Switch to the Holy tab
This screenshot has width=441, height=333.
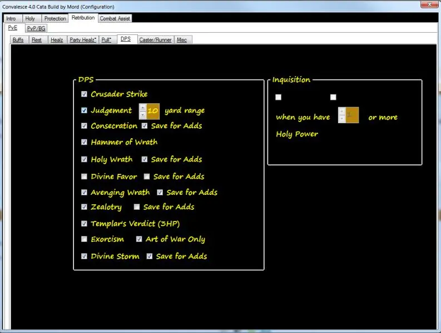tap(30, 18)
